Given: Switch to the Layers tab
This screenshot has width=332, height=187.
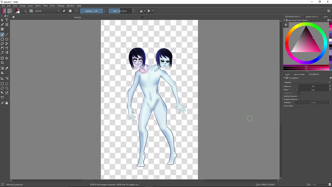Looking at the screenshot, I should pos(288,74).
